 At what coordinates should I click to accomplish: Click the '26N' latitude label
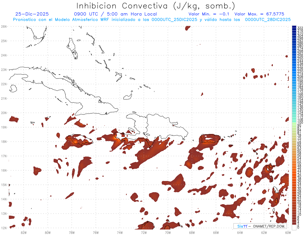(4, 26)
